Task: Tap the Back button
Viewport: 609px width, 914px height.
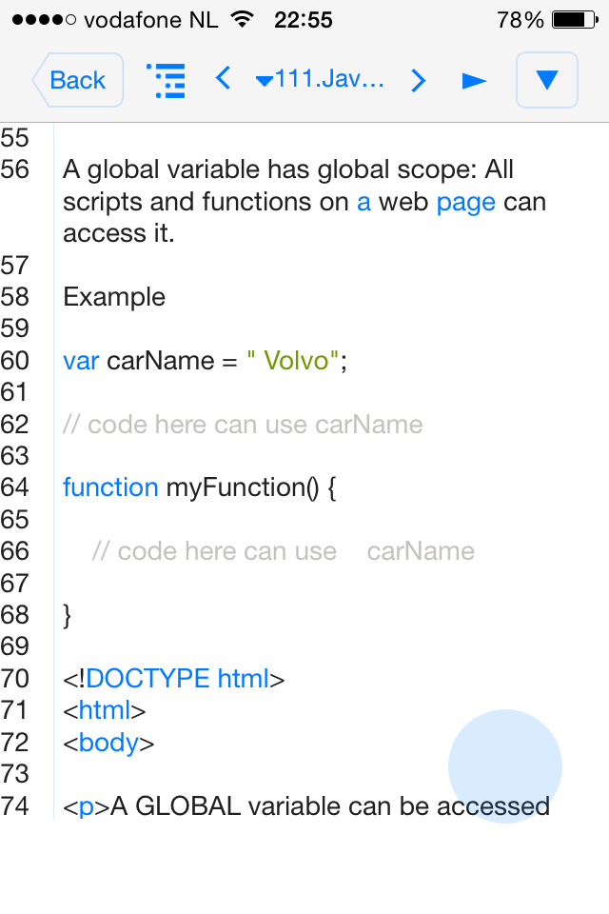Action: tap(77, 80)
